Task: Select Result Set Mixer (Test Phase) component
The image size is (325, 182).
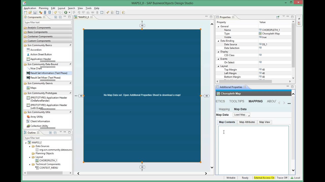Action: tap(45, 78)
